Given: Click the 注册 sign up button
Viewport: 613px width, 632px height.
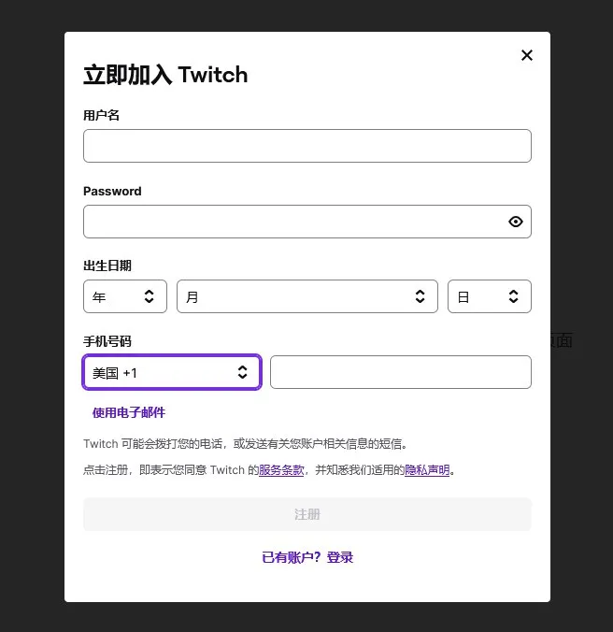Looking at the screenshot, I should pos(307,514).
